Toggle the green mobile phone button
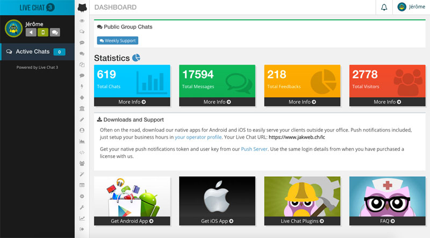Viewport: 430px width, 238px height. pos(43,32)
